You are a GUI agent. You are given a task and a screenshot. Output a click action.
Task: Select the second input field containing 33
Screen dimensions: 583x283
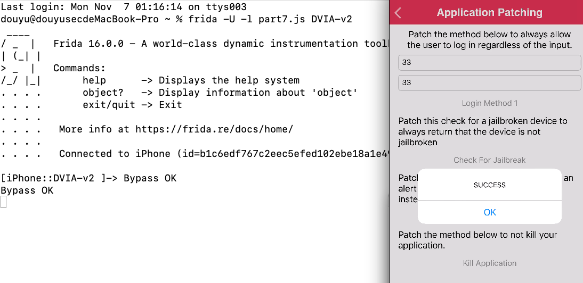(x=489, y=82)
